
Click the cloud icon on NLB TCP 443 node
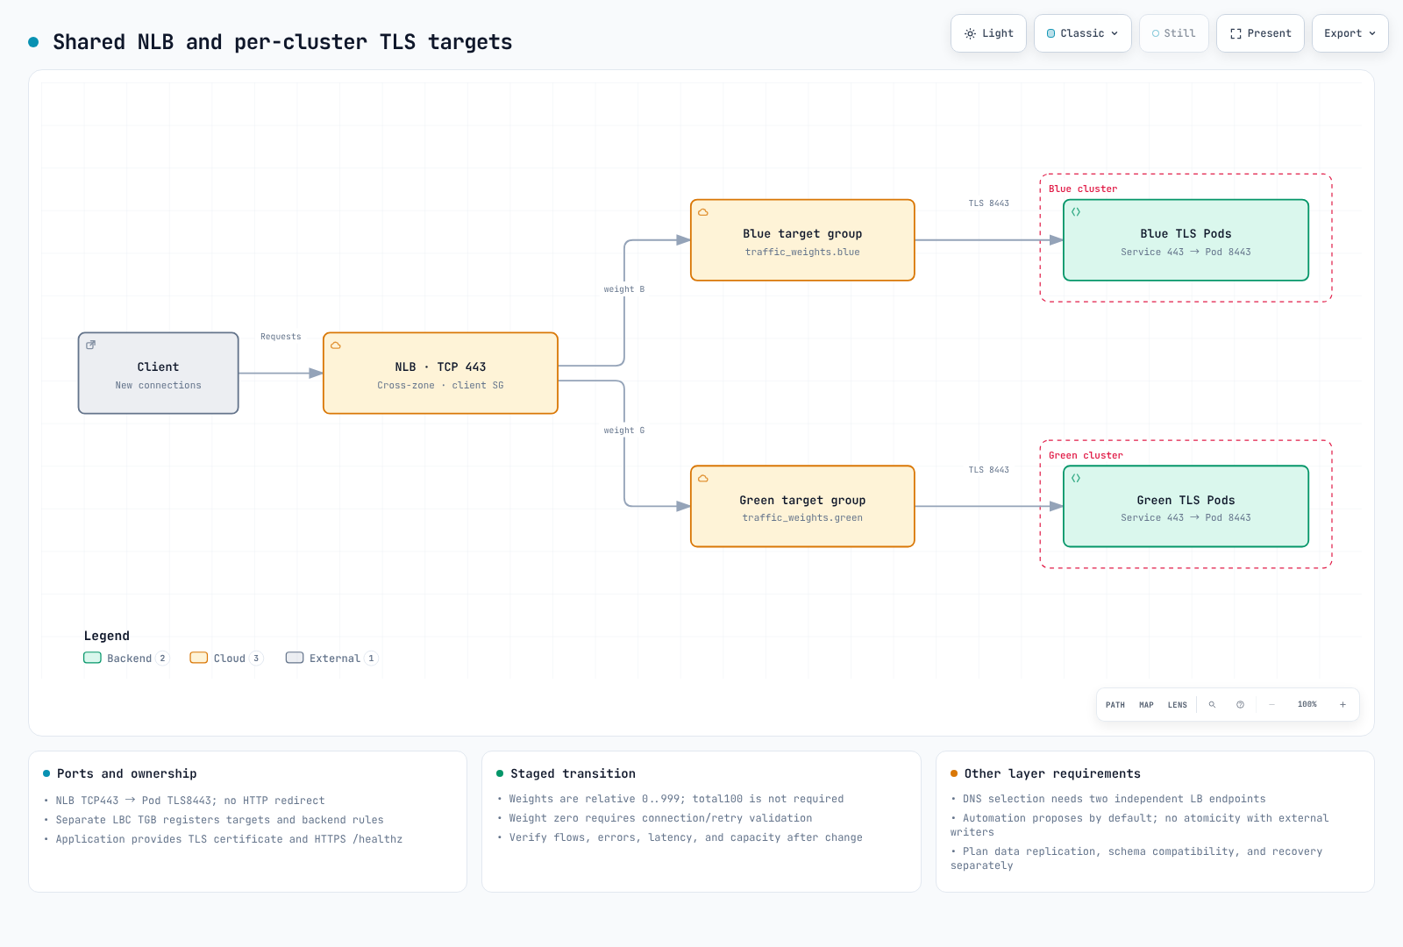[336, 345]
